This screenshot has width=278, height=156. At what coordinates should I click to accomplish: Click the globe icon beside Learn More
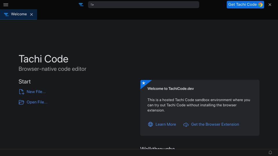150,124
